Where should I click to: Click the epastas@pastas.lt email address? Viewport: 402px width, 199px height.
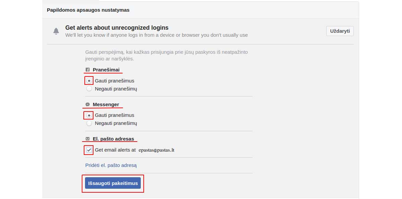coord(156,150)
